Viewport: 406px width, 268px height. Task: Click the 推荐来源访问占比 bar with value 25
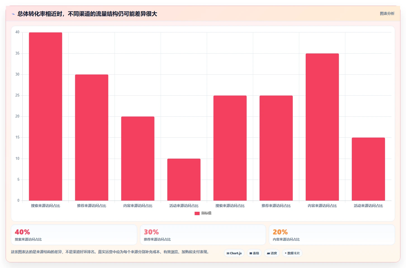(x=276, y=148)
